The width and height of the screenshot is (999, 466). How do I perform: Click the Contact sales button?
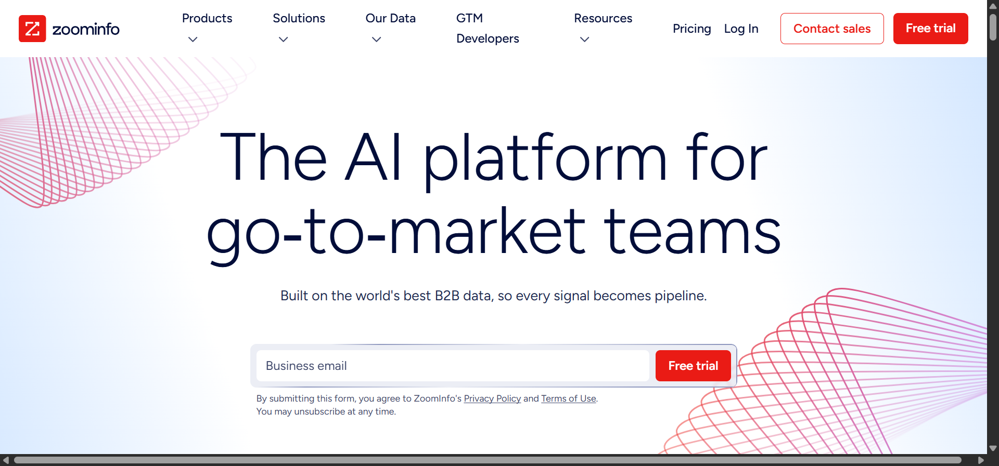tap(832, 29)
